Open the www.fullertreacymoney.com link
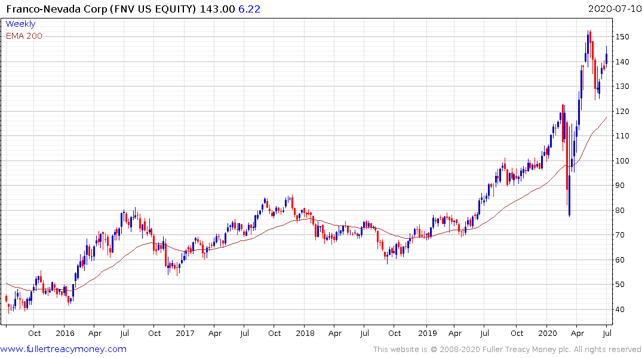The image size is (642, 358). [x=63, y=350]
